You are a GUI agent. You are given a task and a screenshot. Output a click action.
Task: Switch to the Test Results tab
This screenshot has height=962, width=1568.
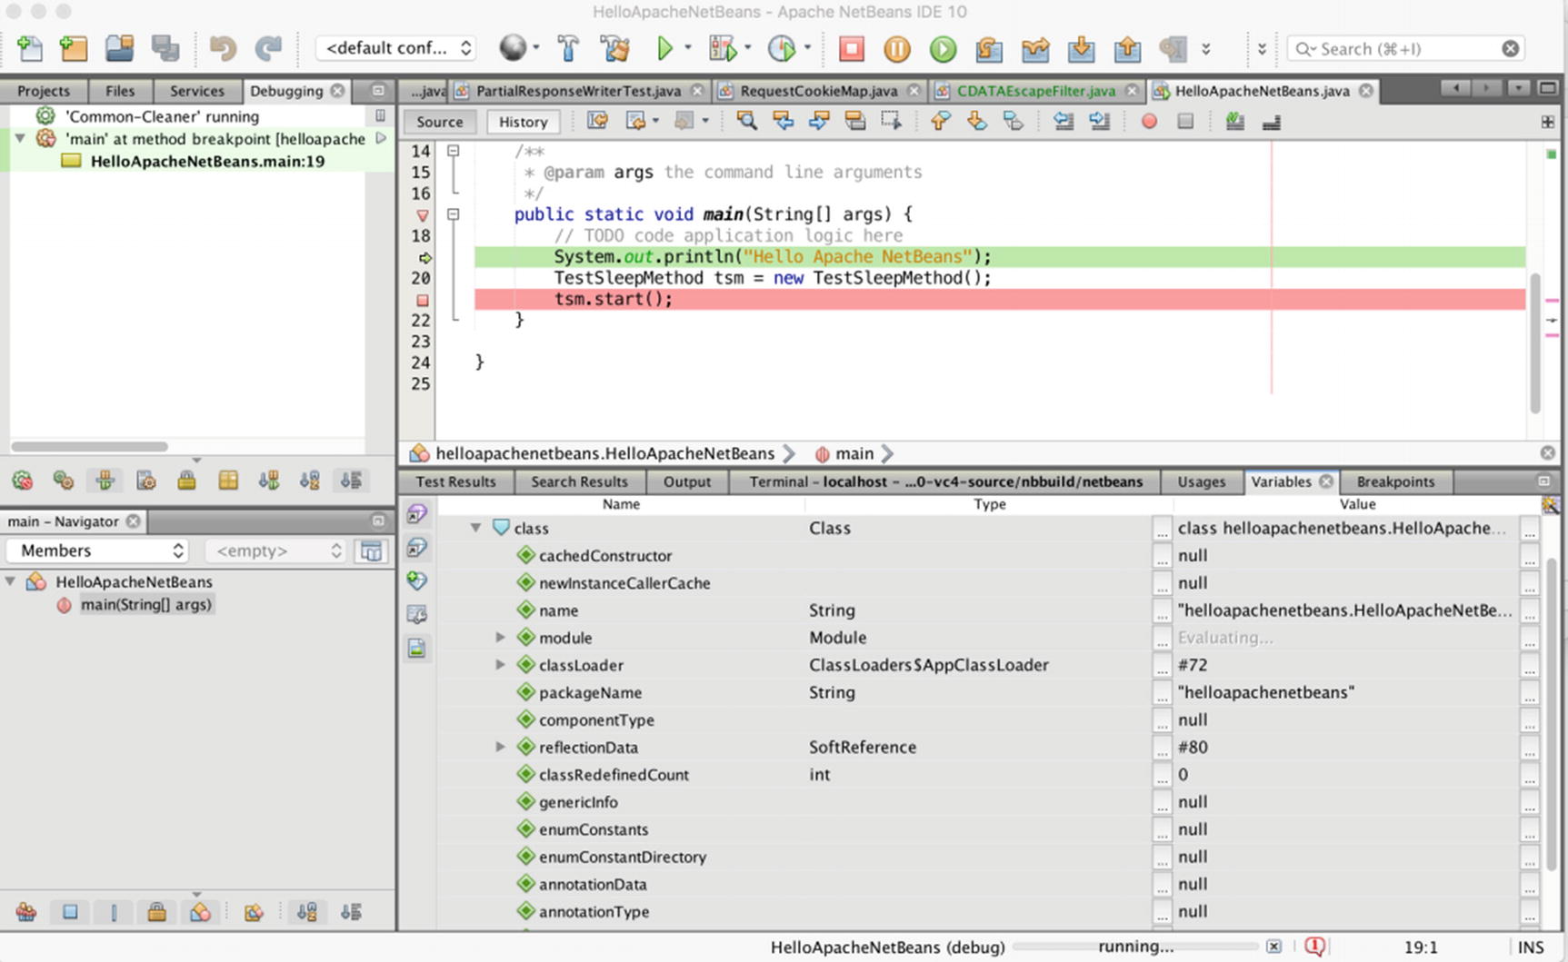(455, 481)
